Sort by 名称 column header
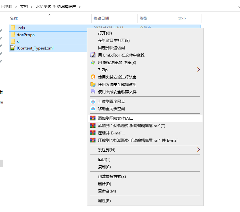 [14, 18]
